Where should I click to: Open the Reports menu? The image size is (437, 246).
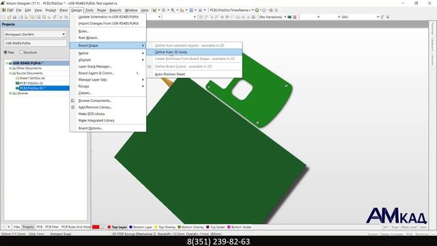point(115,10)
